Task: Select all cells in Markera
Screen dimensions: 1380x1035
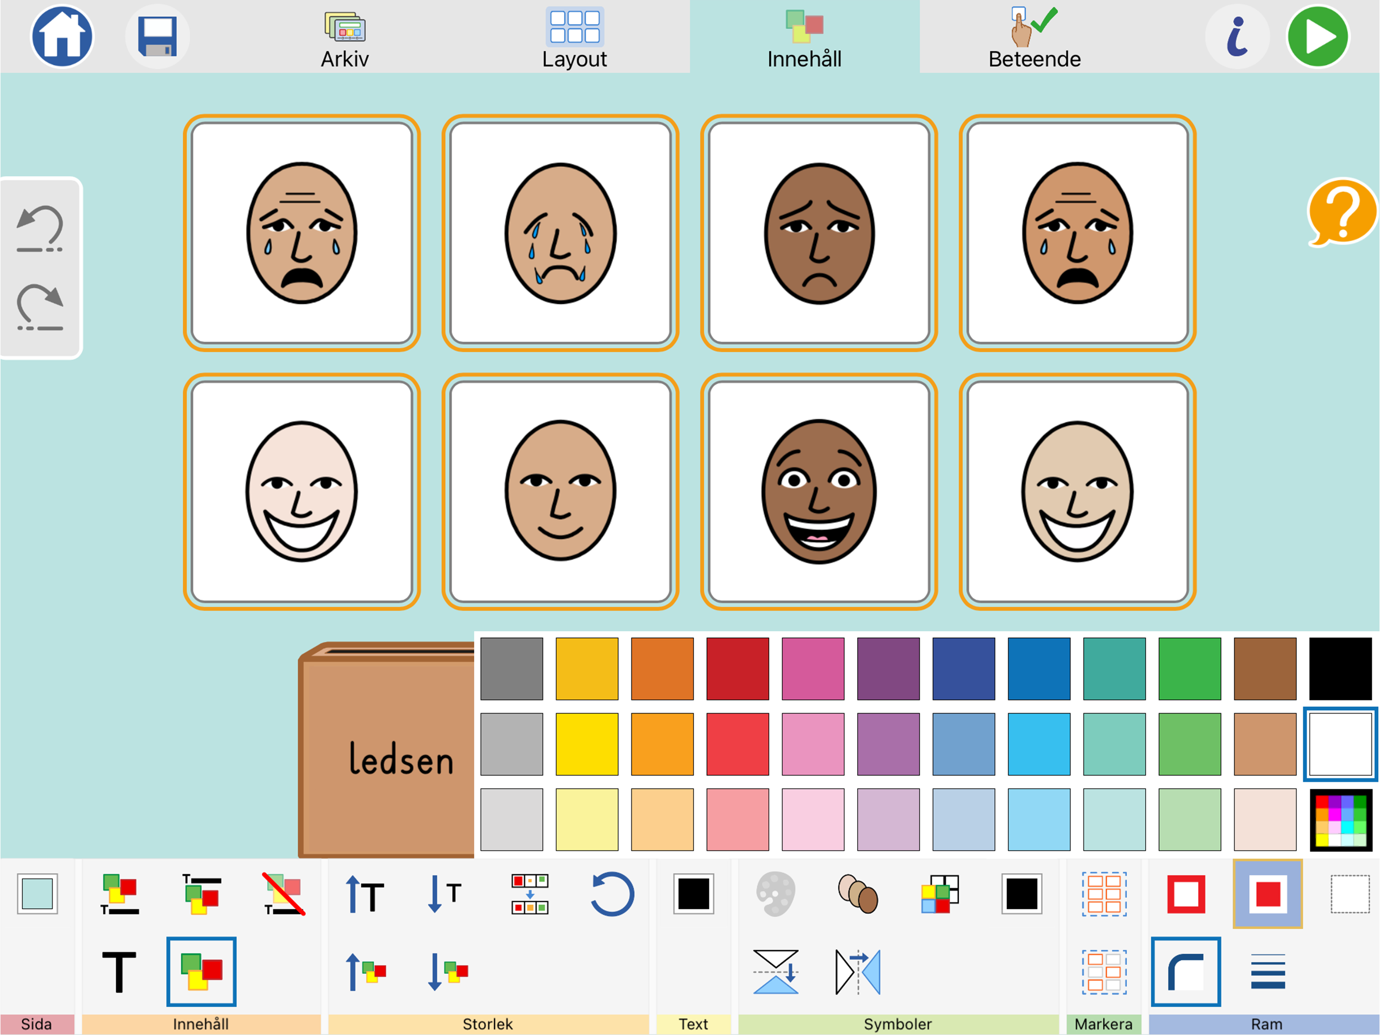Action: coord(1104,894)
